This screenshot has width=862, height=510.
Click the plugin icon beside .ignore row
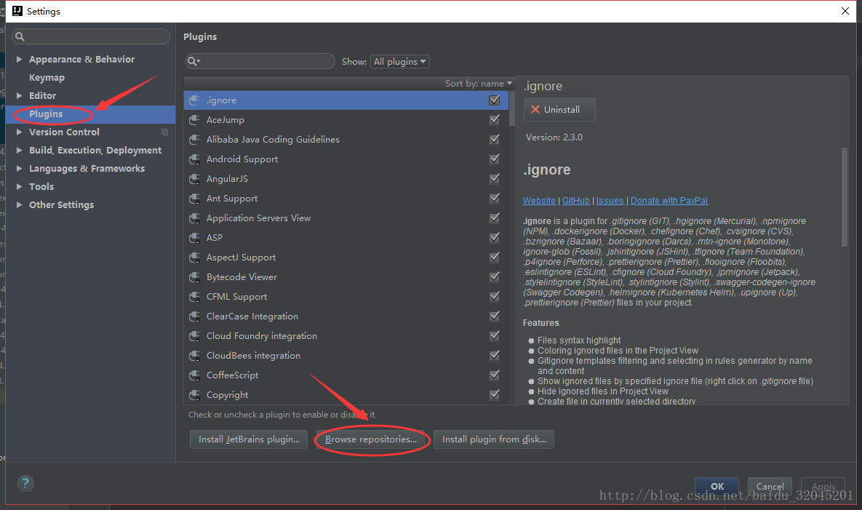(x=194, y=100)
